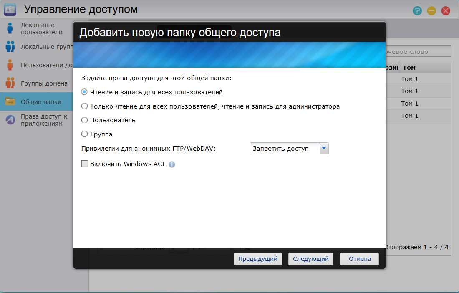Click the App Access Rights icon
This screenshot has height=293, width=459.
pos(10,120)
